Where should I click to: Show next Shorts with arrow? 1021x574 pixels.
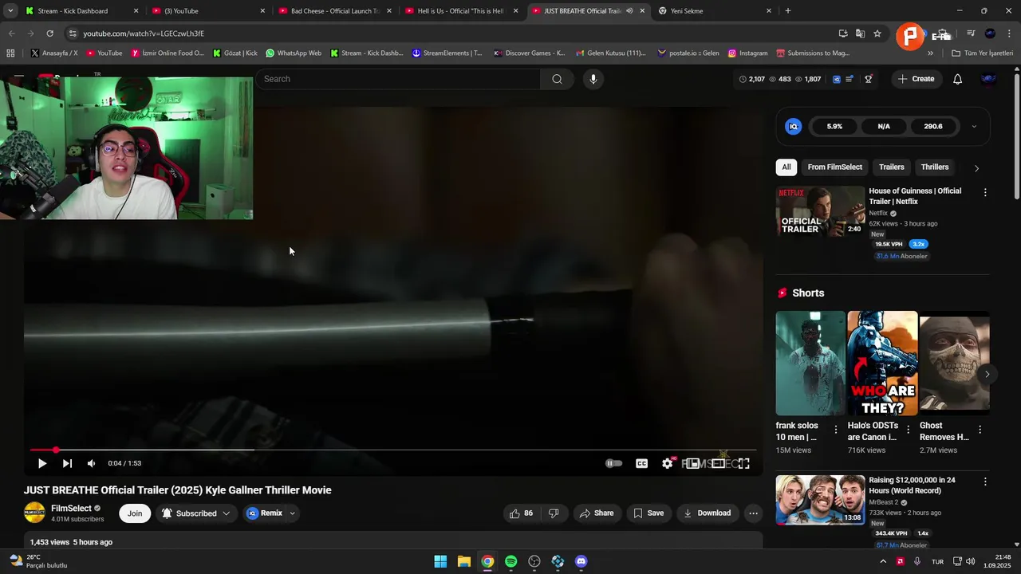[x=987, y=374]
